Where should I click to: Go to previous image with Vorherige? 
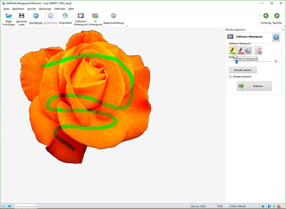(266, 16)
